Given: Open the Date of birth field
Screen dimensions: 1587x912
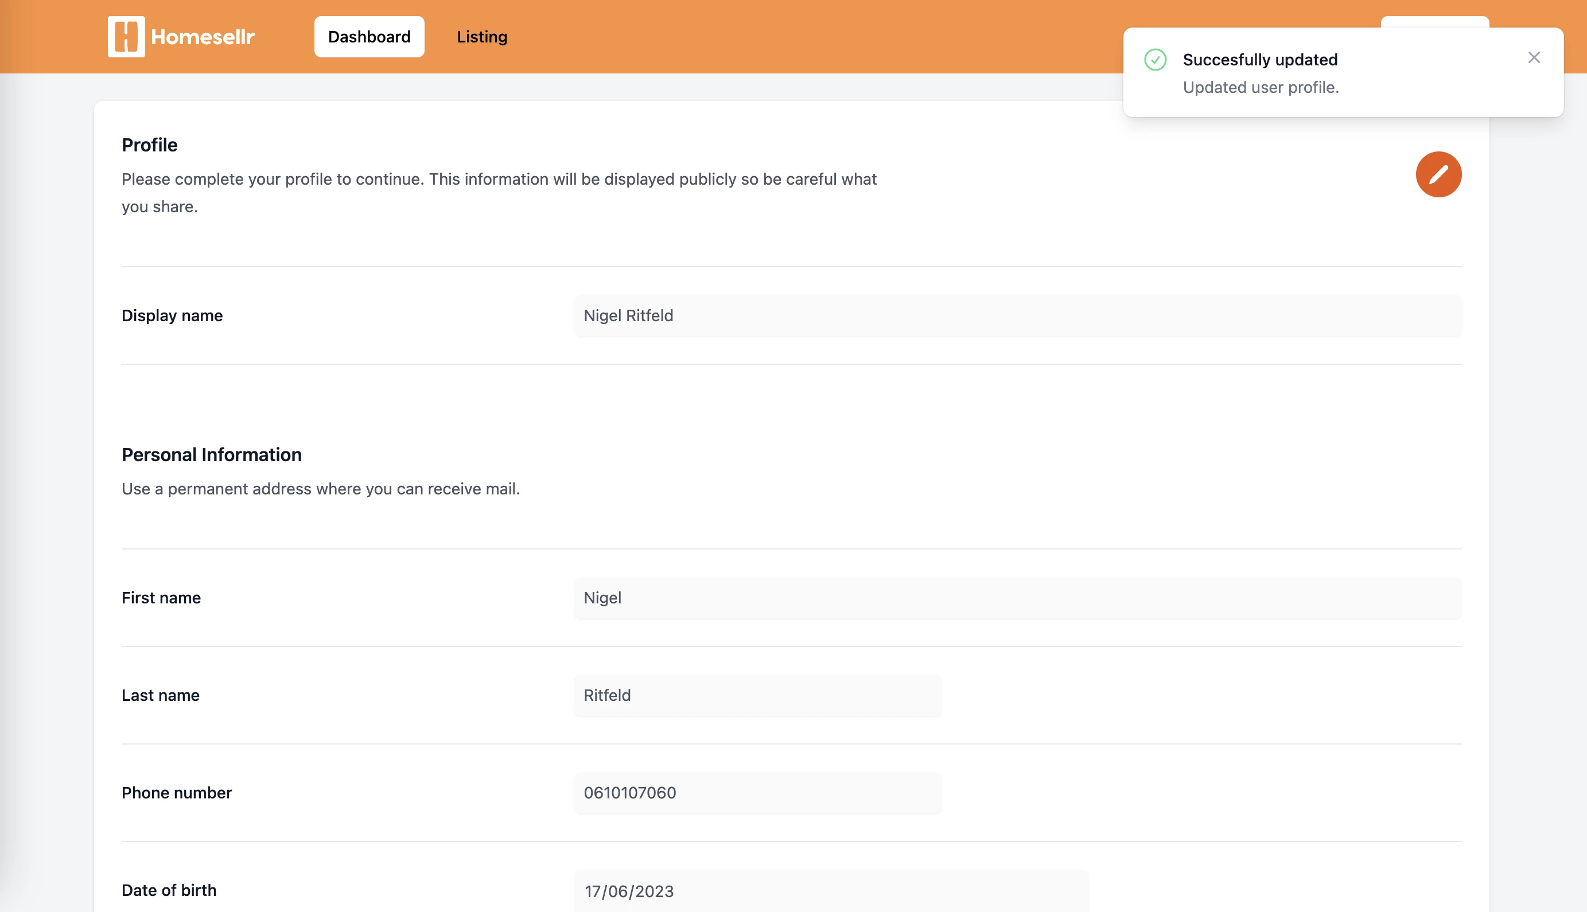Looking at the screenshot, I should (830, 891).
